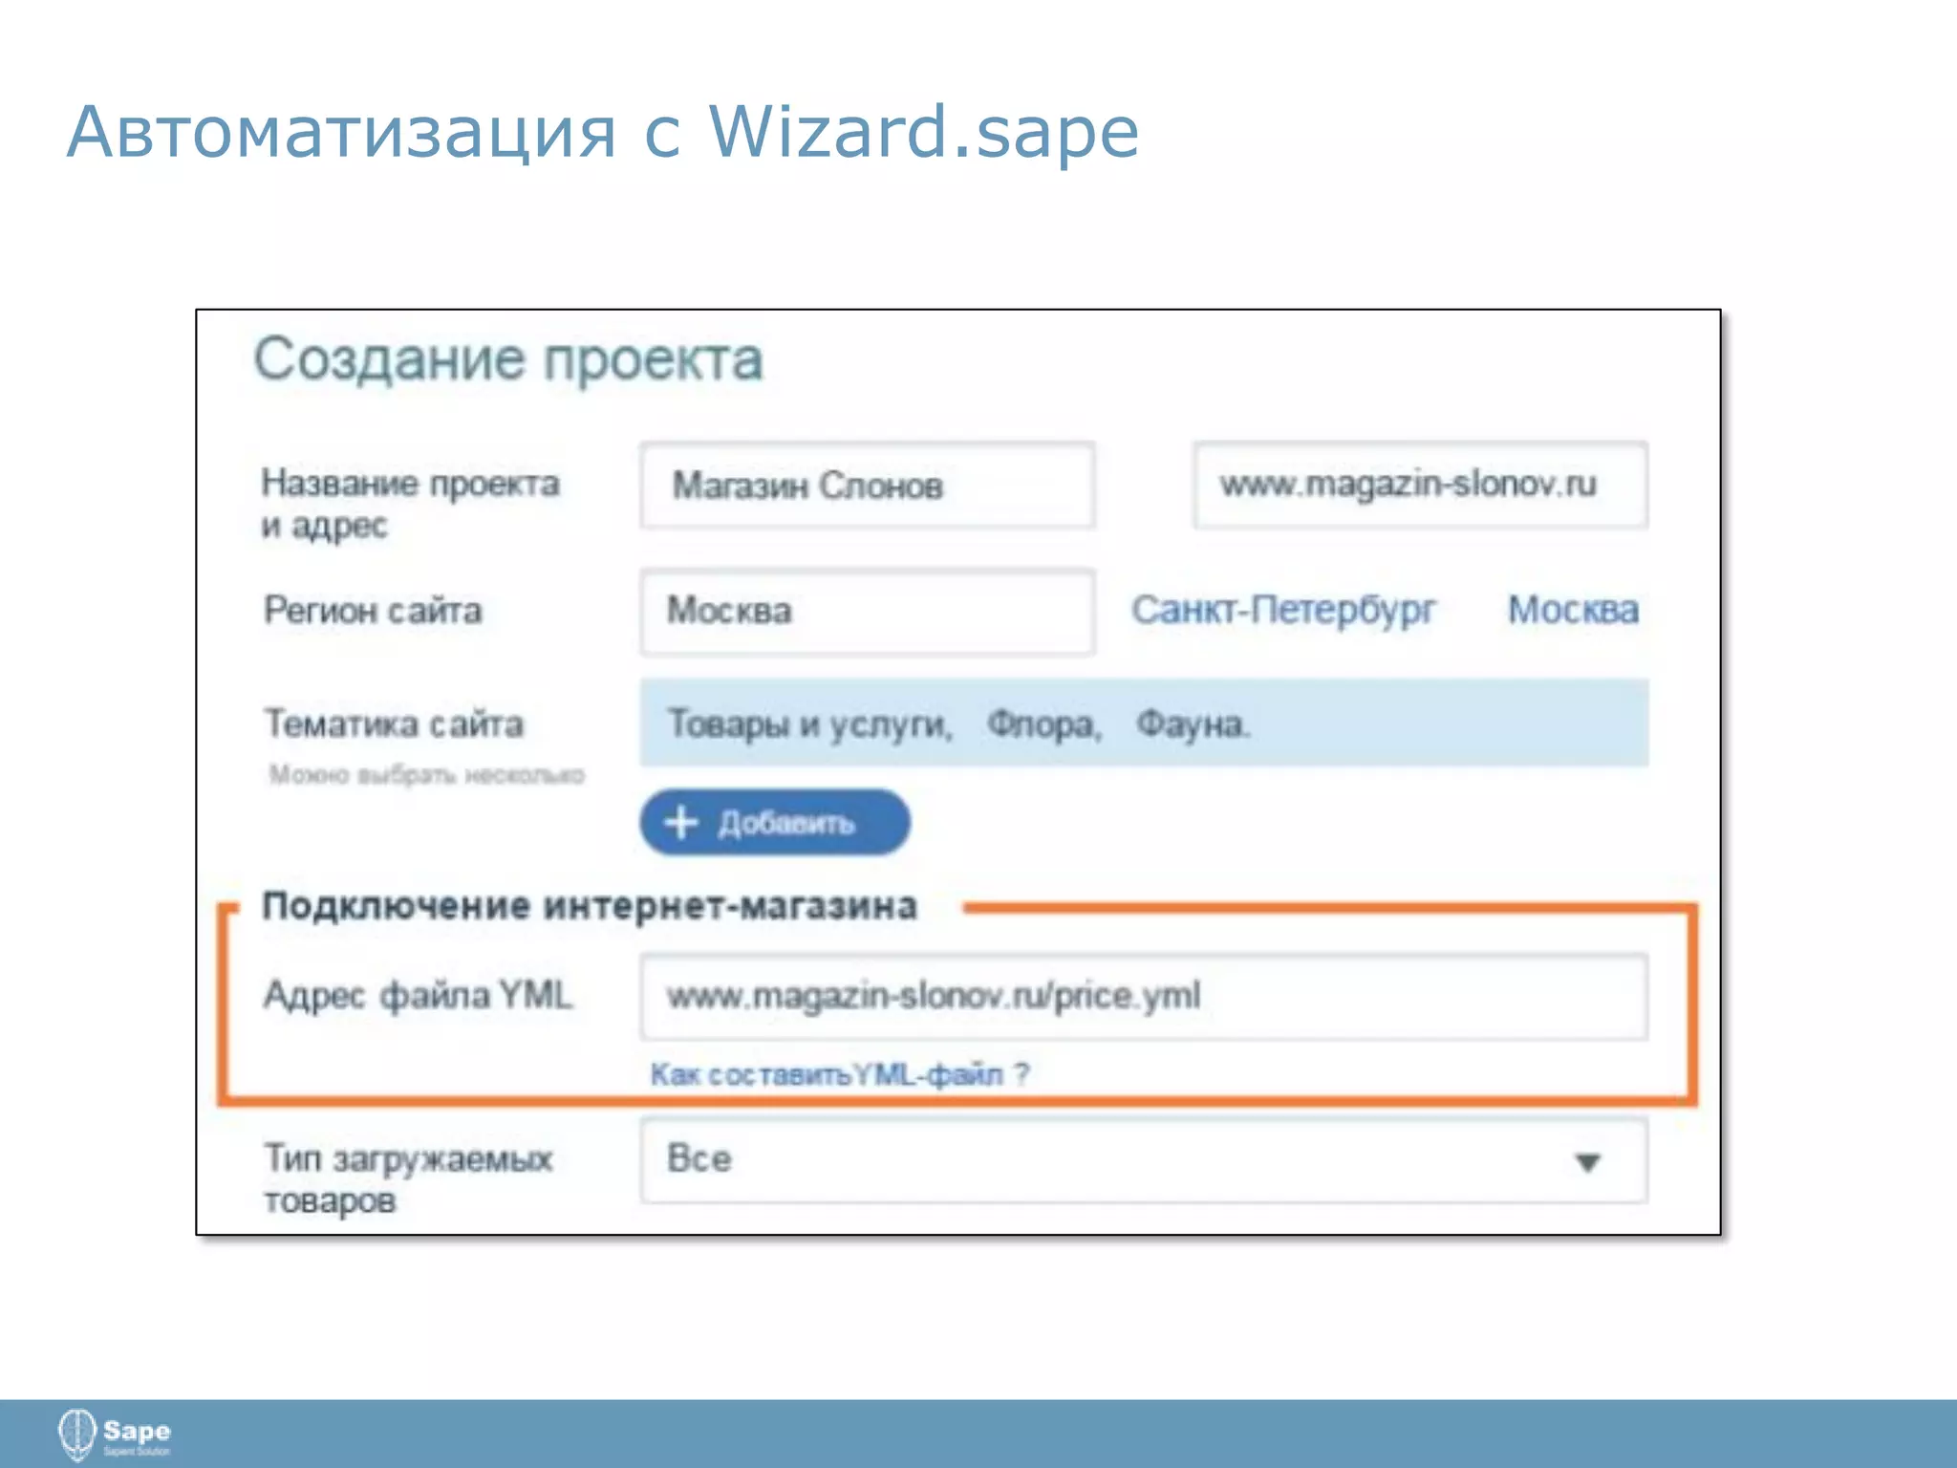Click the 'Создание проекта' heading
Screen dimensions: 1957x1468
pyautogui.click(x=508, y=360)
